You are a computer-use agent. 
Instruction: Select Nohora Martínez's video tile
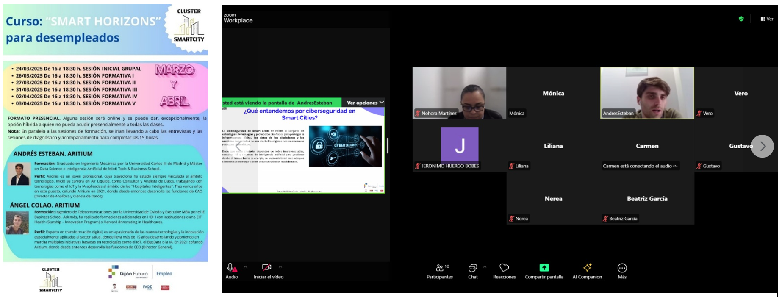pos(459,92)
